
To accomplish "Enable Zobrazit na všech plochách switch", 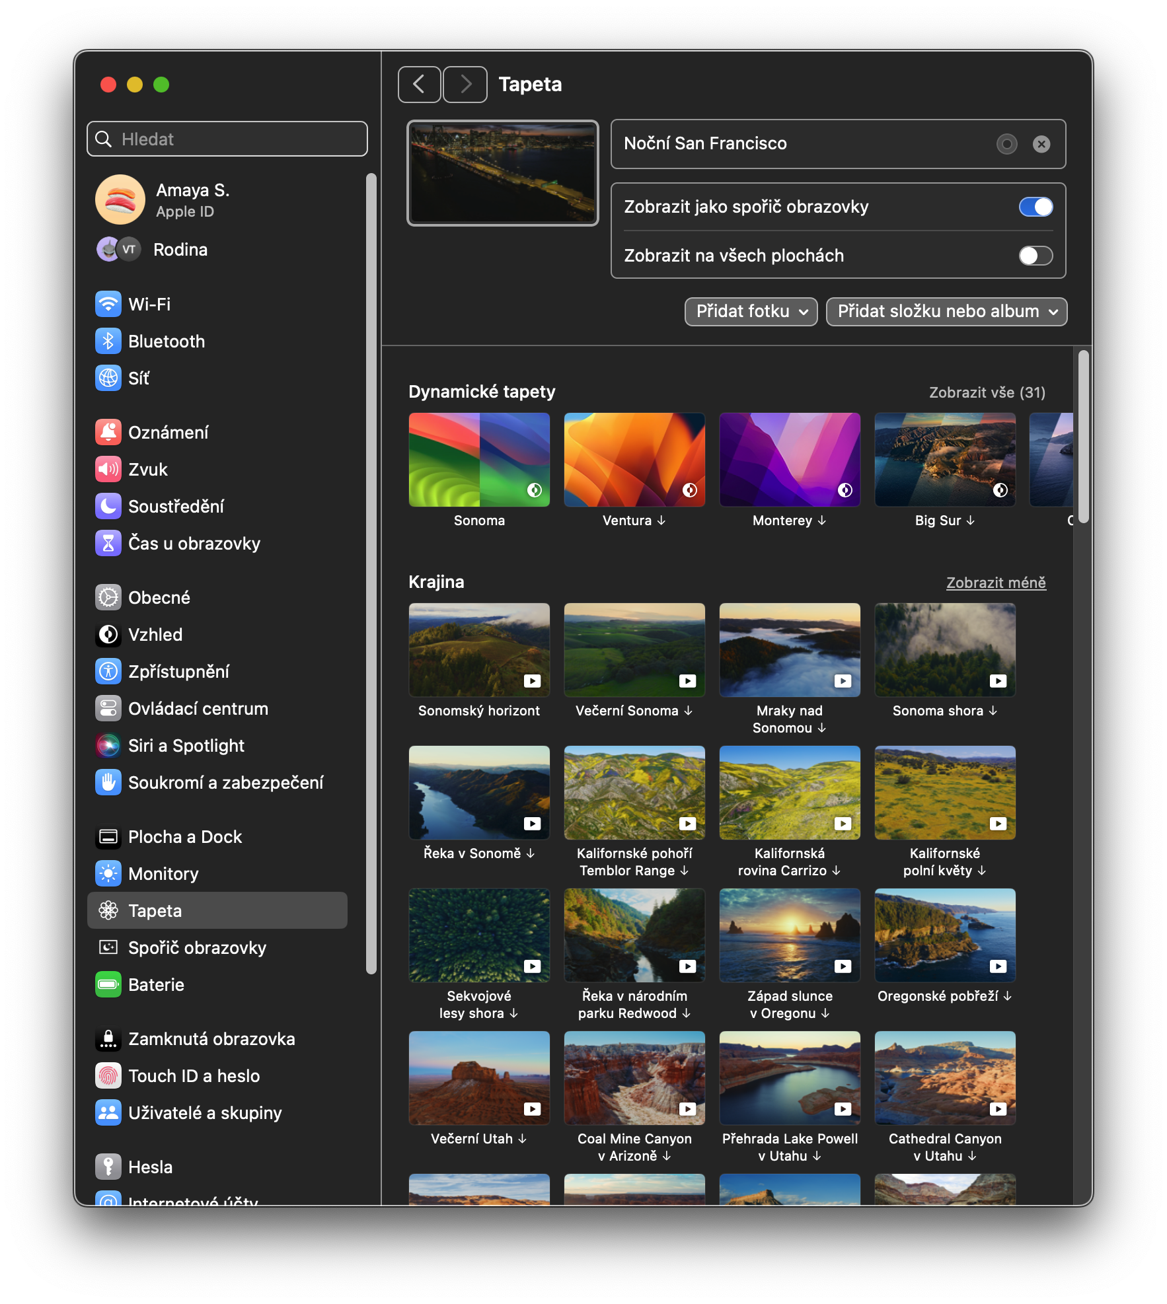I will coord(1035,256).
